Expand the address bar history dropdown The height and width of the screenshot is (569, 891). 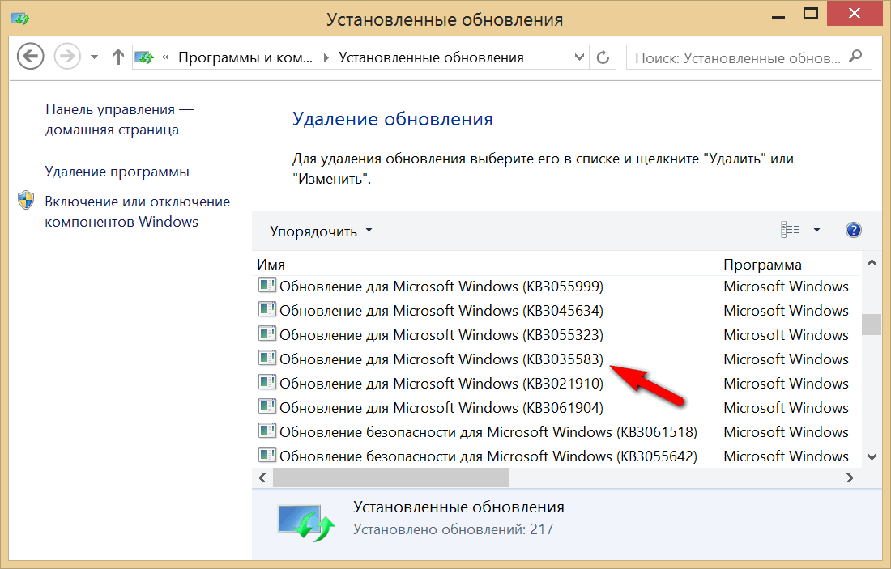coord(579,57)
